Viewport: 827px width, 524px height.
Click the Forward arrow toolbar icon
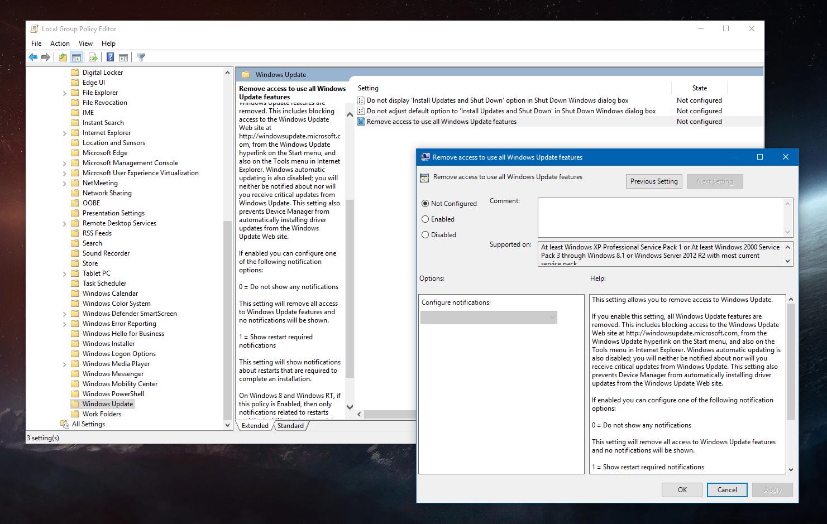pos(46,57)
